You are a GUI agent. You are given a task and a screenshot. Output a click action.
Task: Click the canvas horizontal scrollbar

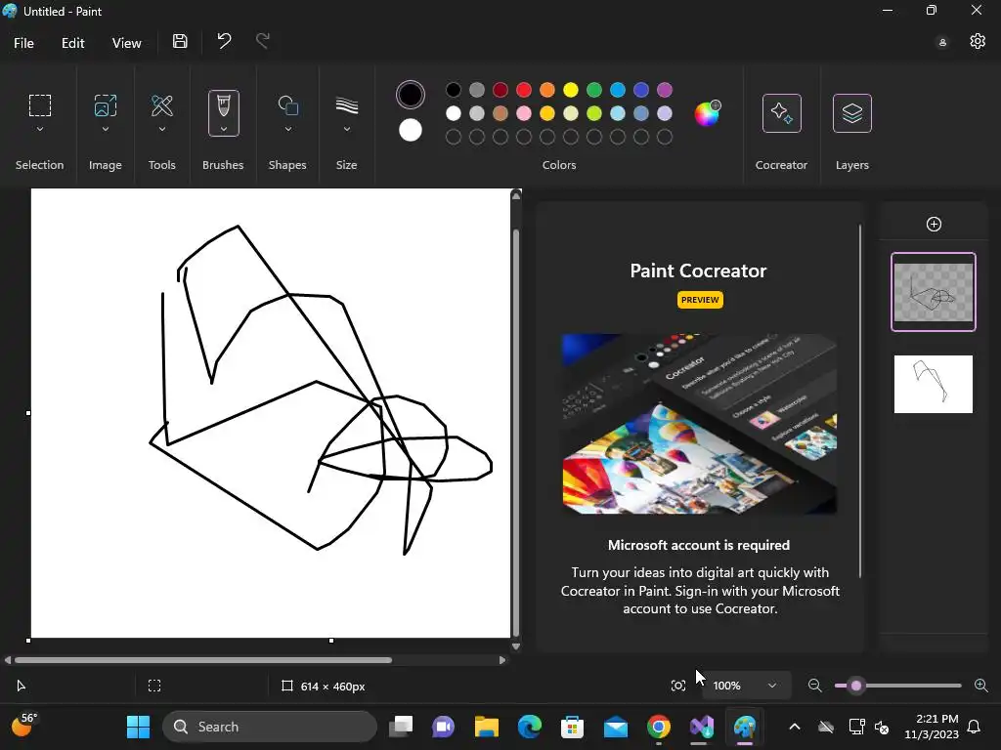(x=203, y=660)
